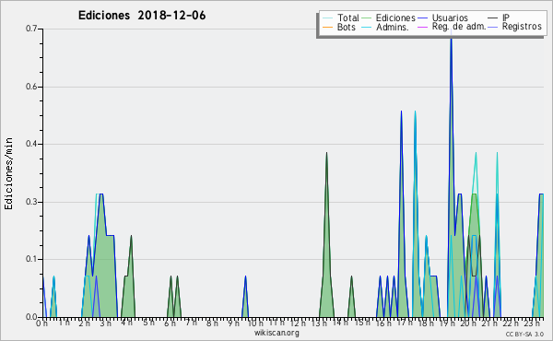This screenshot has height=341, width=553.
Task: Click the wikiscan.org caption
Action: (x=276, y=333)
